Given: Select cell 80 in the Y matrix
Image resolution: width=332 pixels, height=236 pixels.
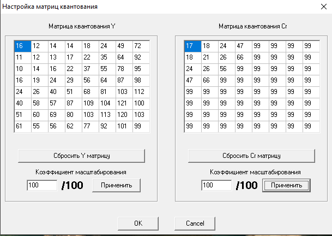Looking at the screenshot, I should 74,115.
